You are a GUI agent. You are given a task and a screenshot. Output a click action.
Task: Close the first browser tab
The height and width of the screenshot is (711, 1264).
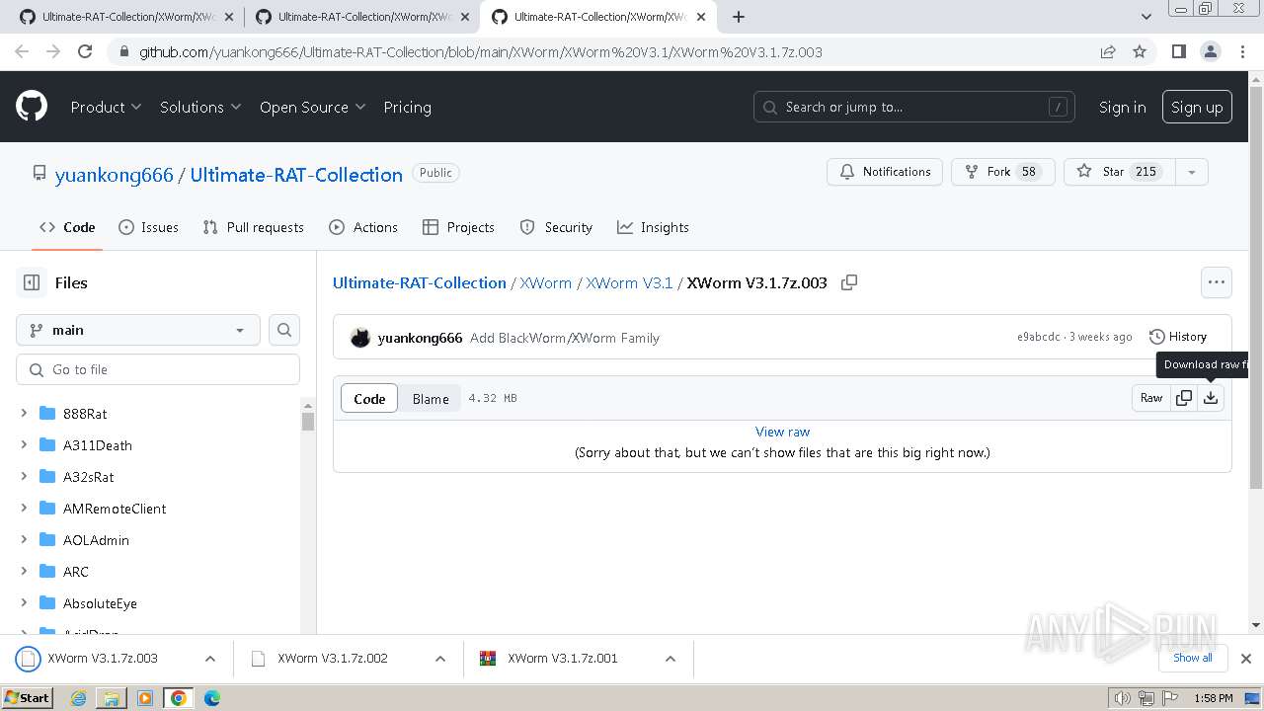pos(229,17)
